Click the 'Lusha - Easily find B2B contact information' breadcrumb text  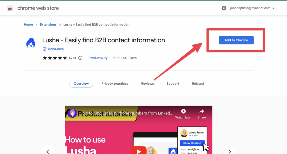point(96,24)
